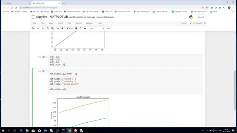Open the zoom magnifier in address bar
Screen dimensions: 237x133
pyautogui.click(x=203, y=7)
